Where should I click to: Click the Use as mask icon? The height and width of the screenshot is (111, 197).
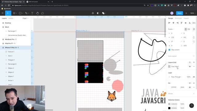(x=98, y=13)
